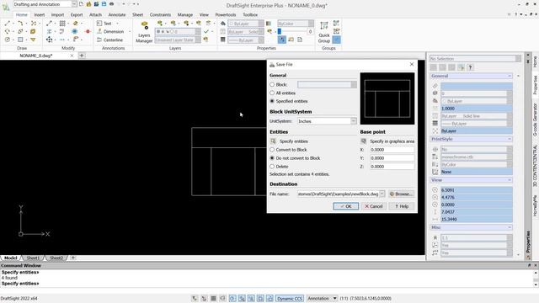Open the ByColor line color selector
This screenshot has width=539, height=303.
296,24
